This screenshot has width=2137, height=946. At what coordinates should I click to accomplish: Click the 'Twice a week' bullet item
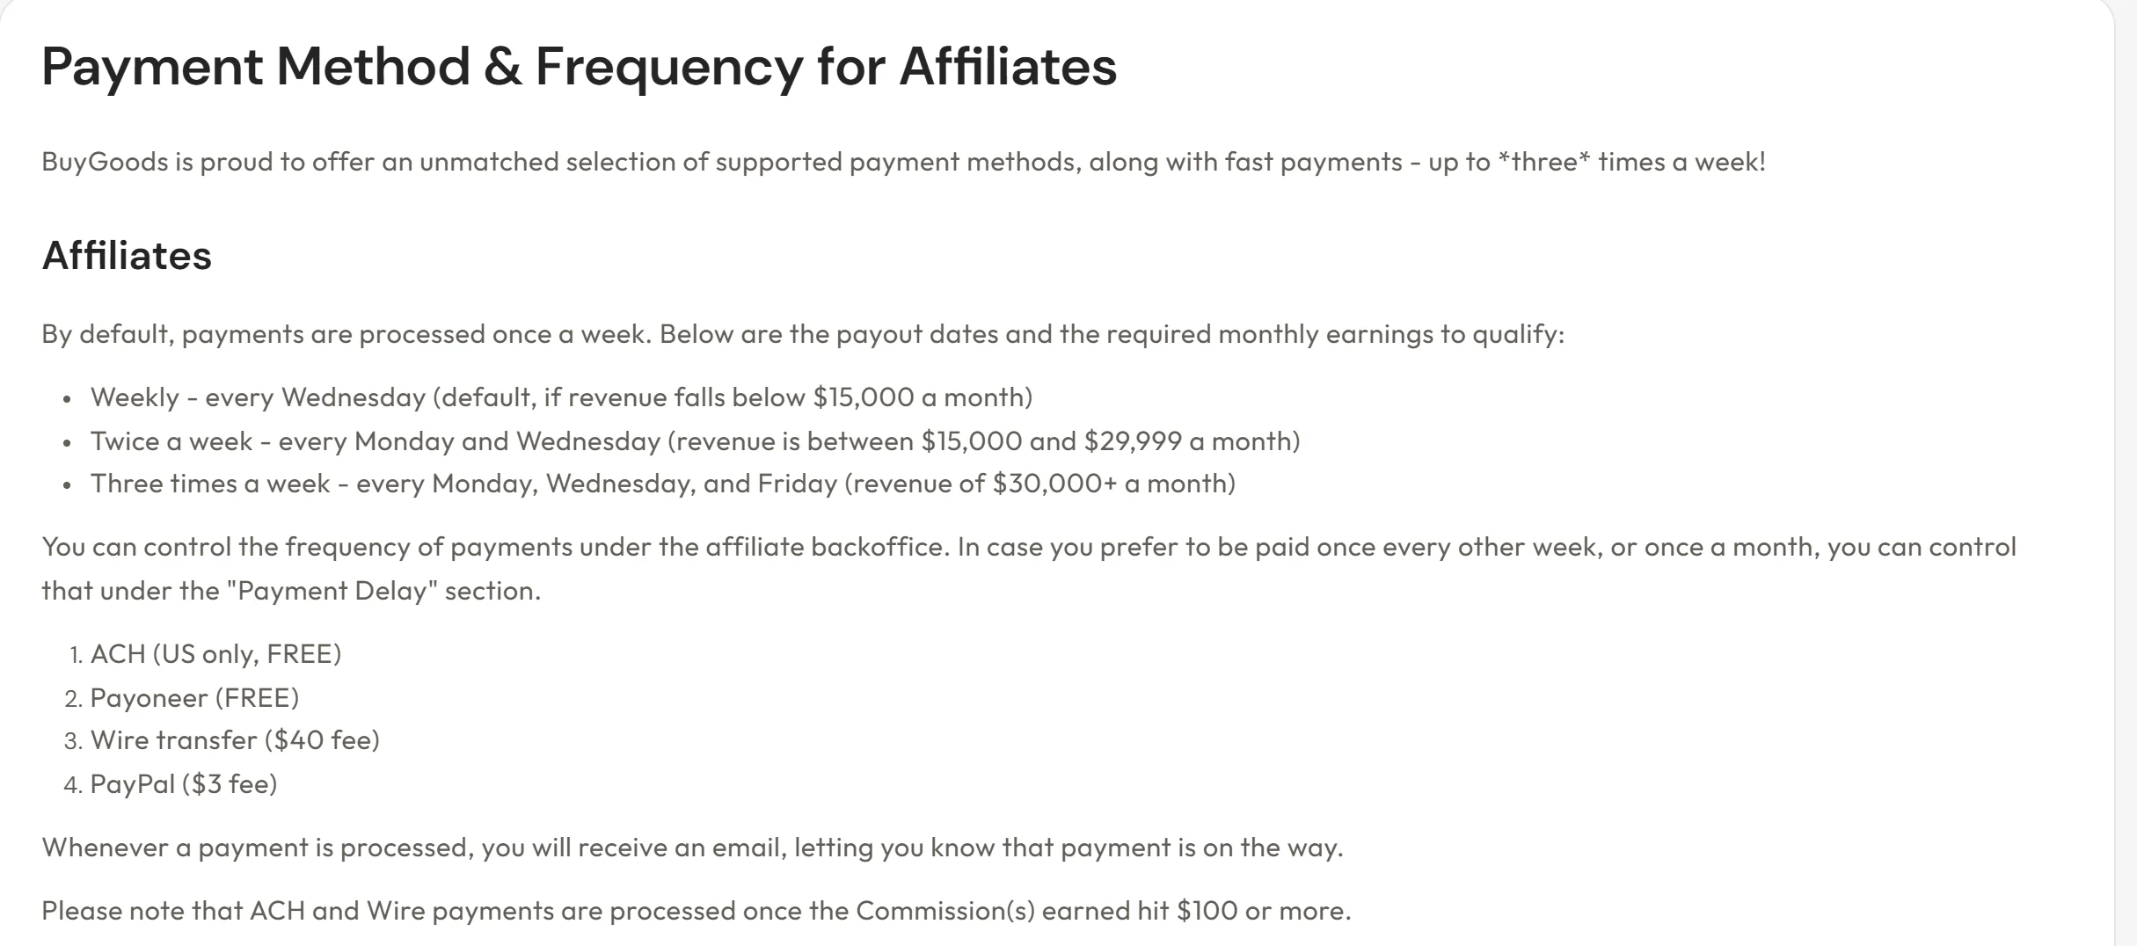[695, 440]
